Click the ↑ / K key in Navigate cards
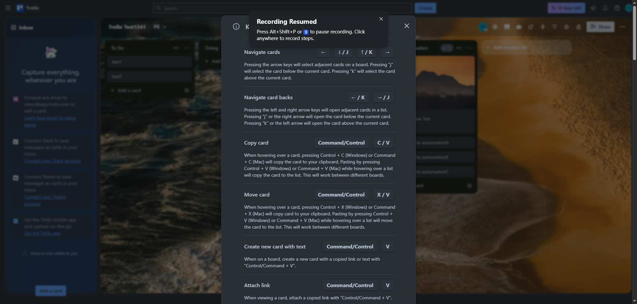Viewport: 637px width, 304px height. (366, 52)
